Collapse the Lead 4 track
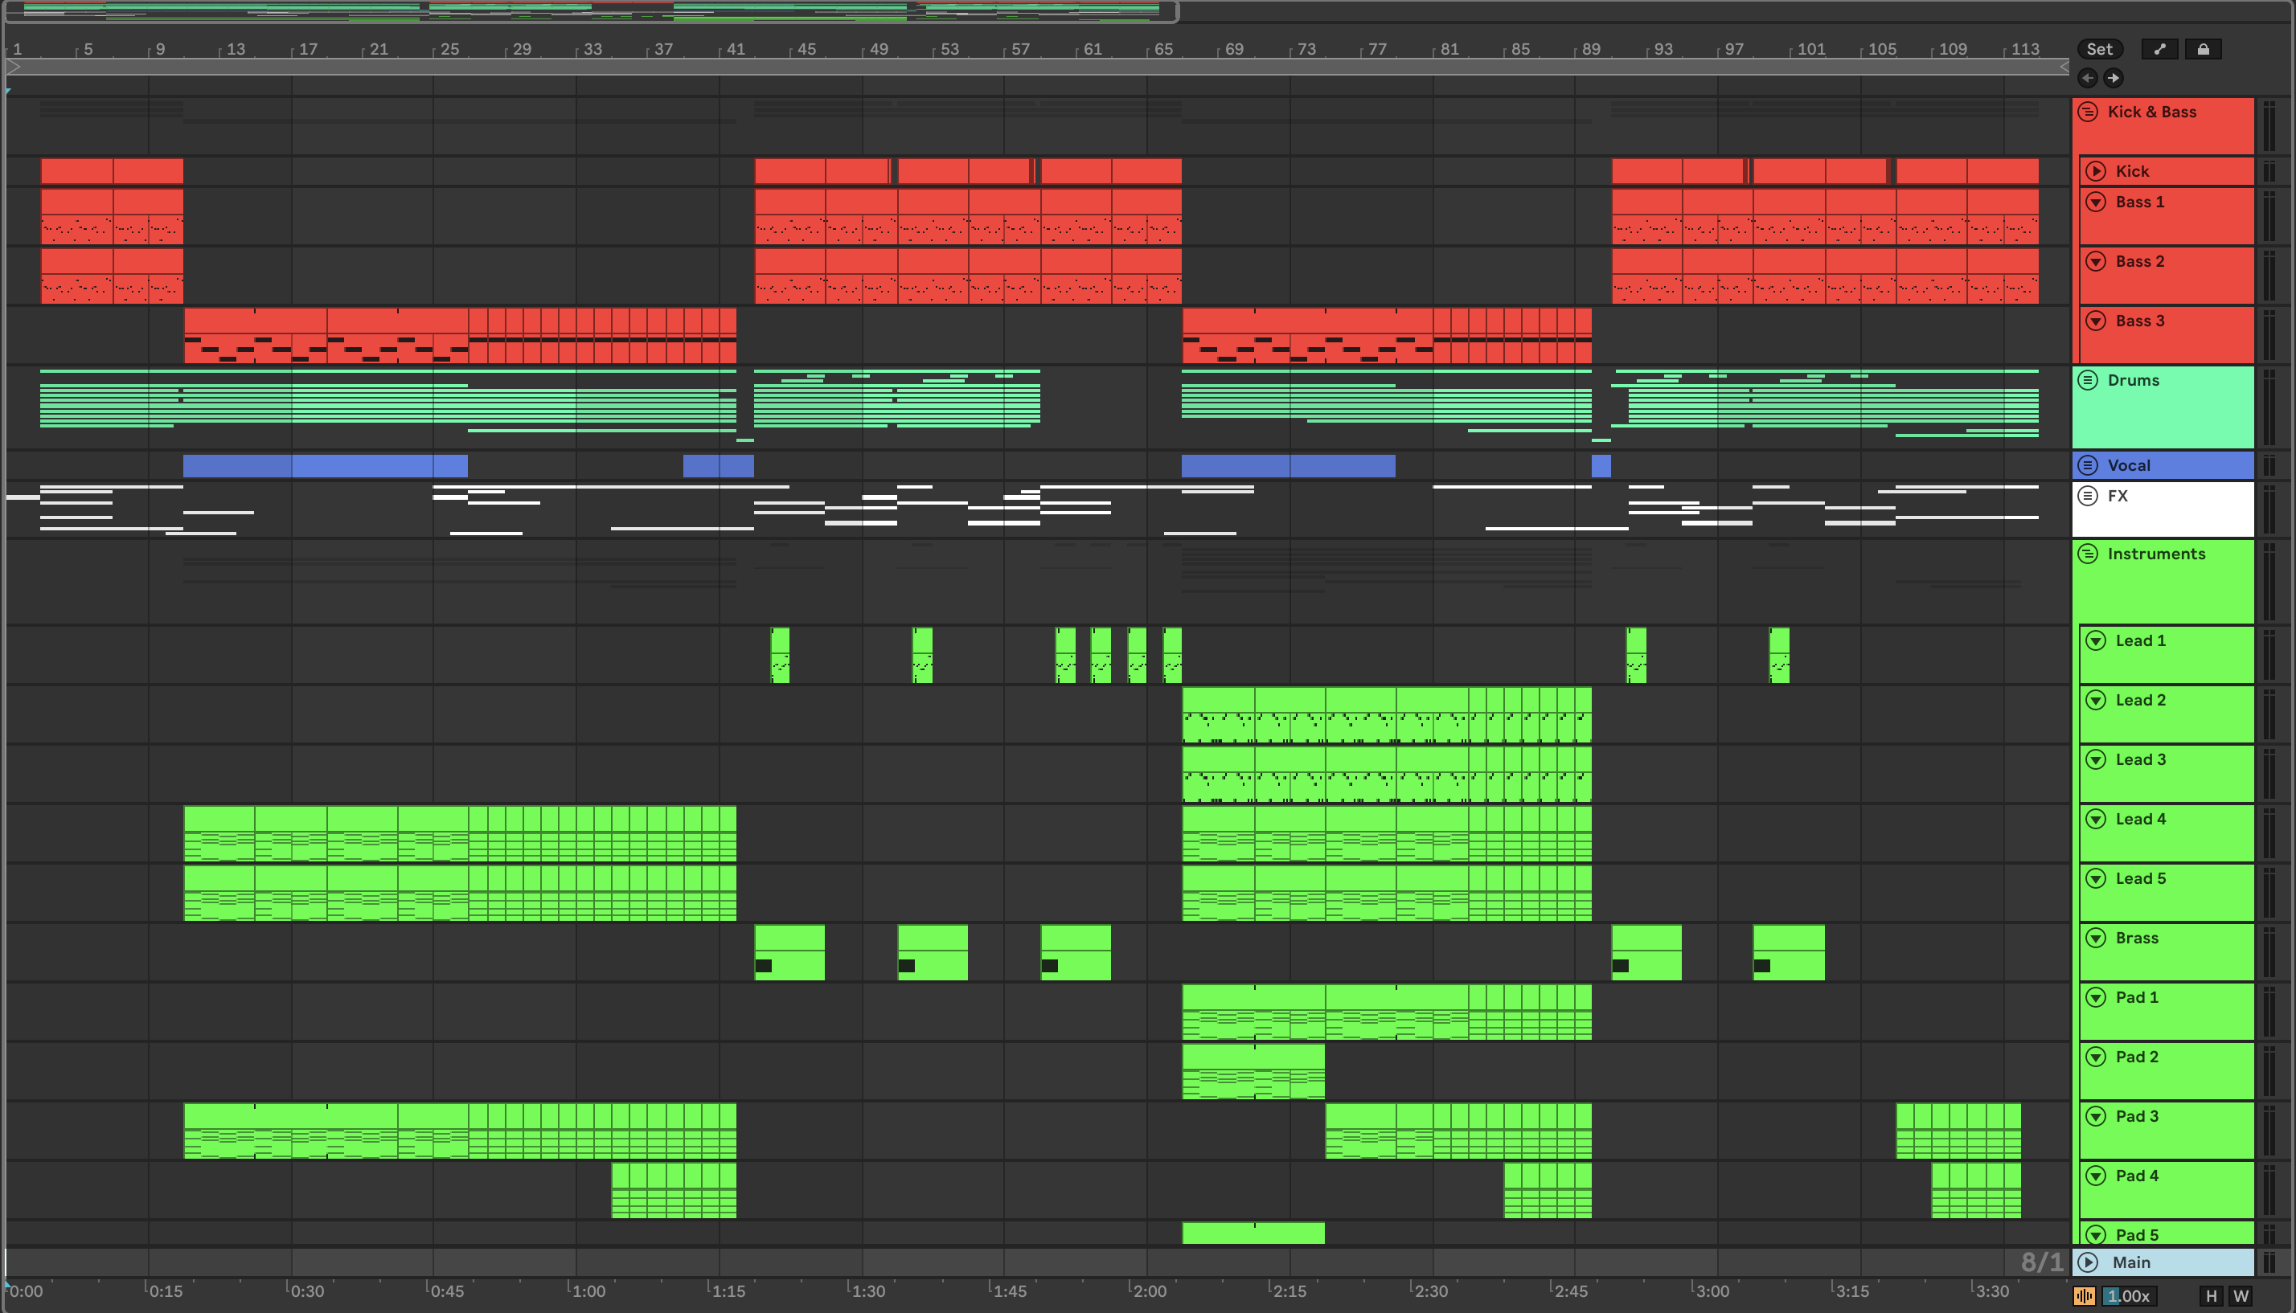The height and width of the screenshot is (1313, 2296). click(2097, 819)
